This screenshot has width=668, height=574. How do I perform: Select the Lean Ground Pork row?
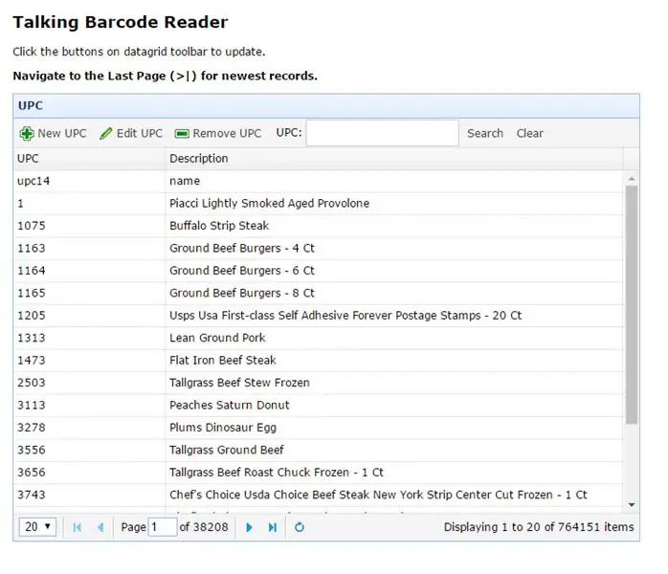click(x=319, y=338)
